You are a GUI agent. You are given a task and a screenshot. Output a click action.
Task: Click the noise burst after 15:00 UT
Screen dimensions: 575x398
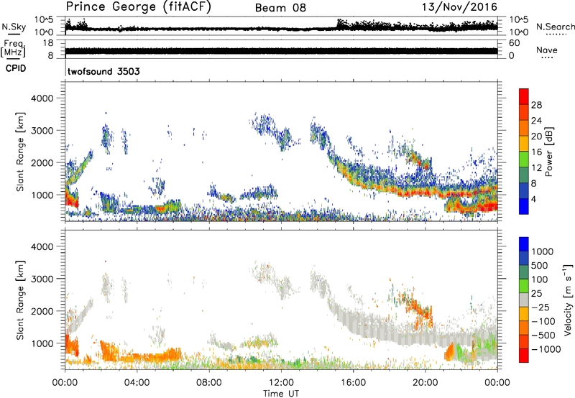pyautogui.click(x=345, y=24)
